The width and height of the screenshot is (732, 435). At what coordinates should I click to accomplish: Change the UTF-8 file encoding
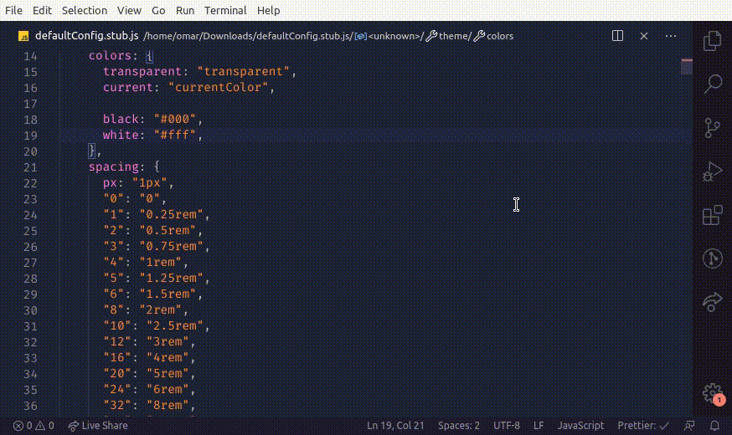click(507, 425)
